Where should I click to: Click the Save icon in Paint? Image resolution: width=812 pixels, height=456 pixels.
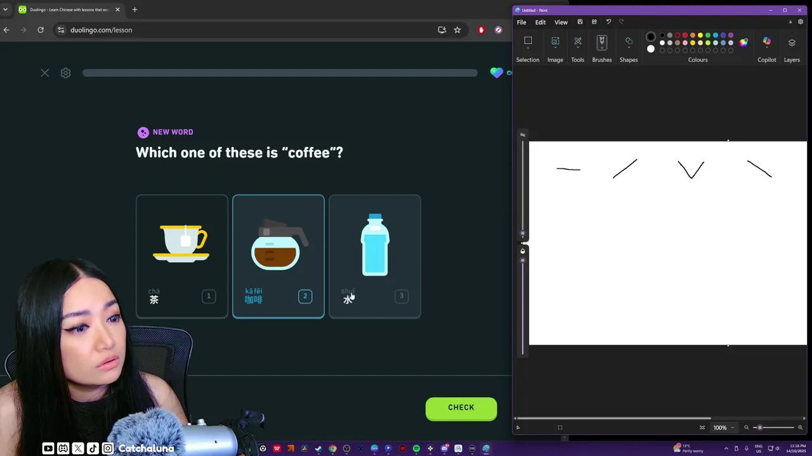(580, 22)
